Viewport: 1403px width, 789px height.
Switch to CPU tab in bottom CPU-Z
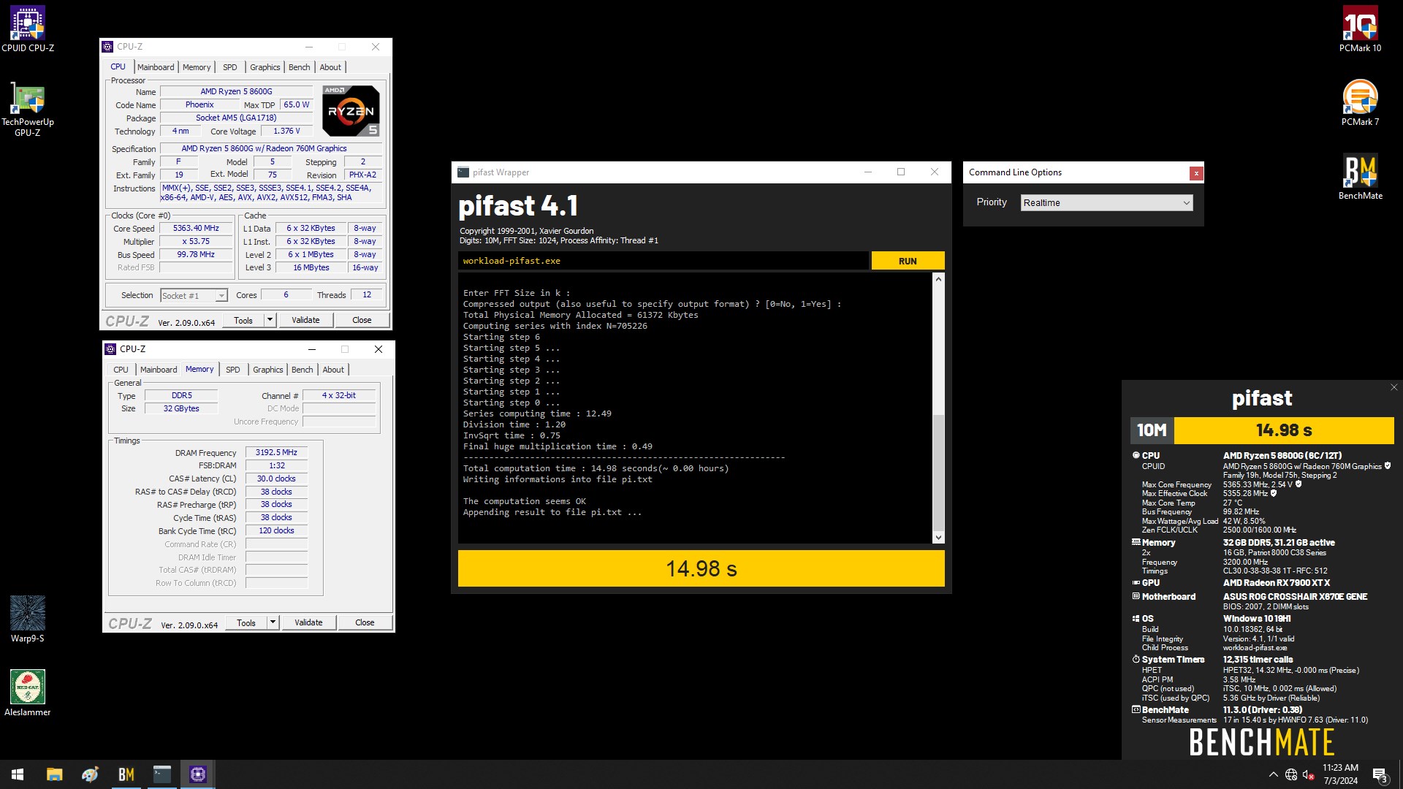click(121, 370)
